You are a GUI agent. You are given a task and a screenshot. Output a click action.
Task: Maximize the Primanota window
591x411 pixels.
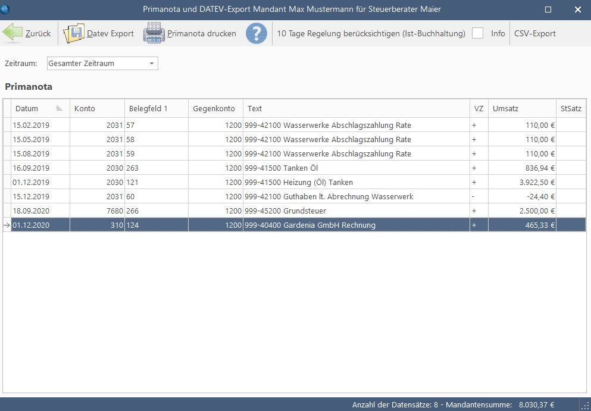tap(548, 10)
